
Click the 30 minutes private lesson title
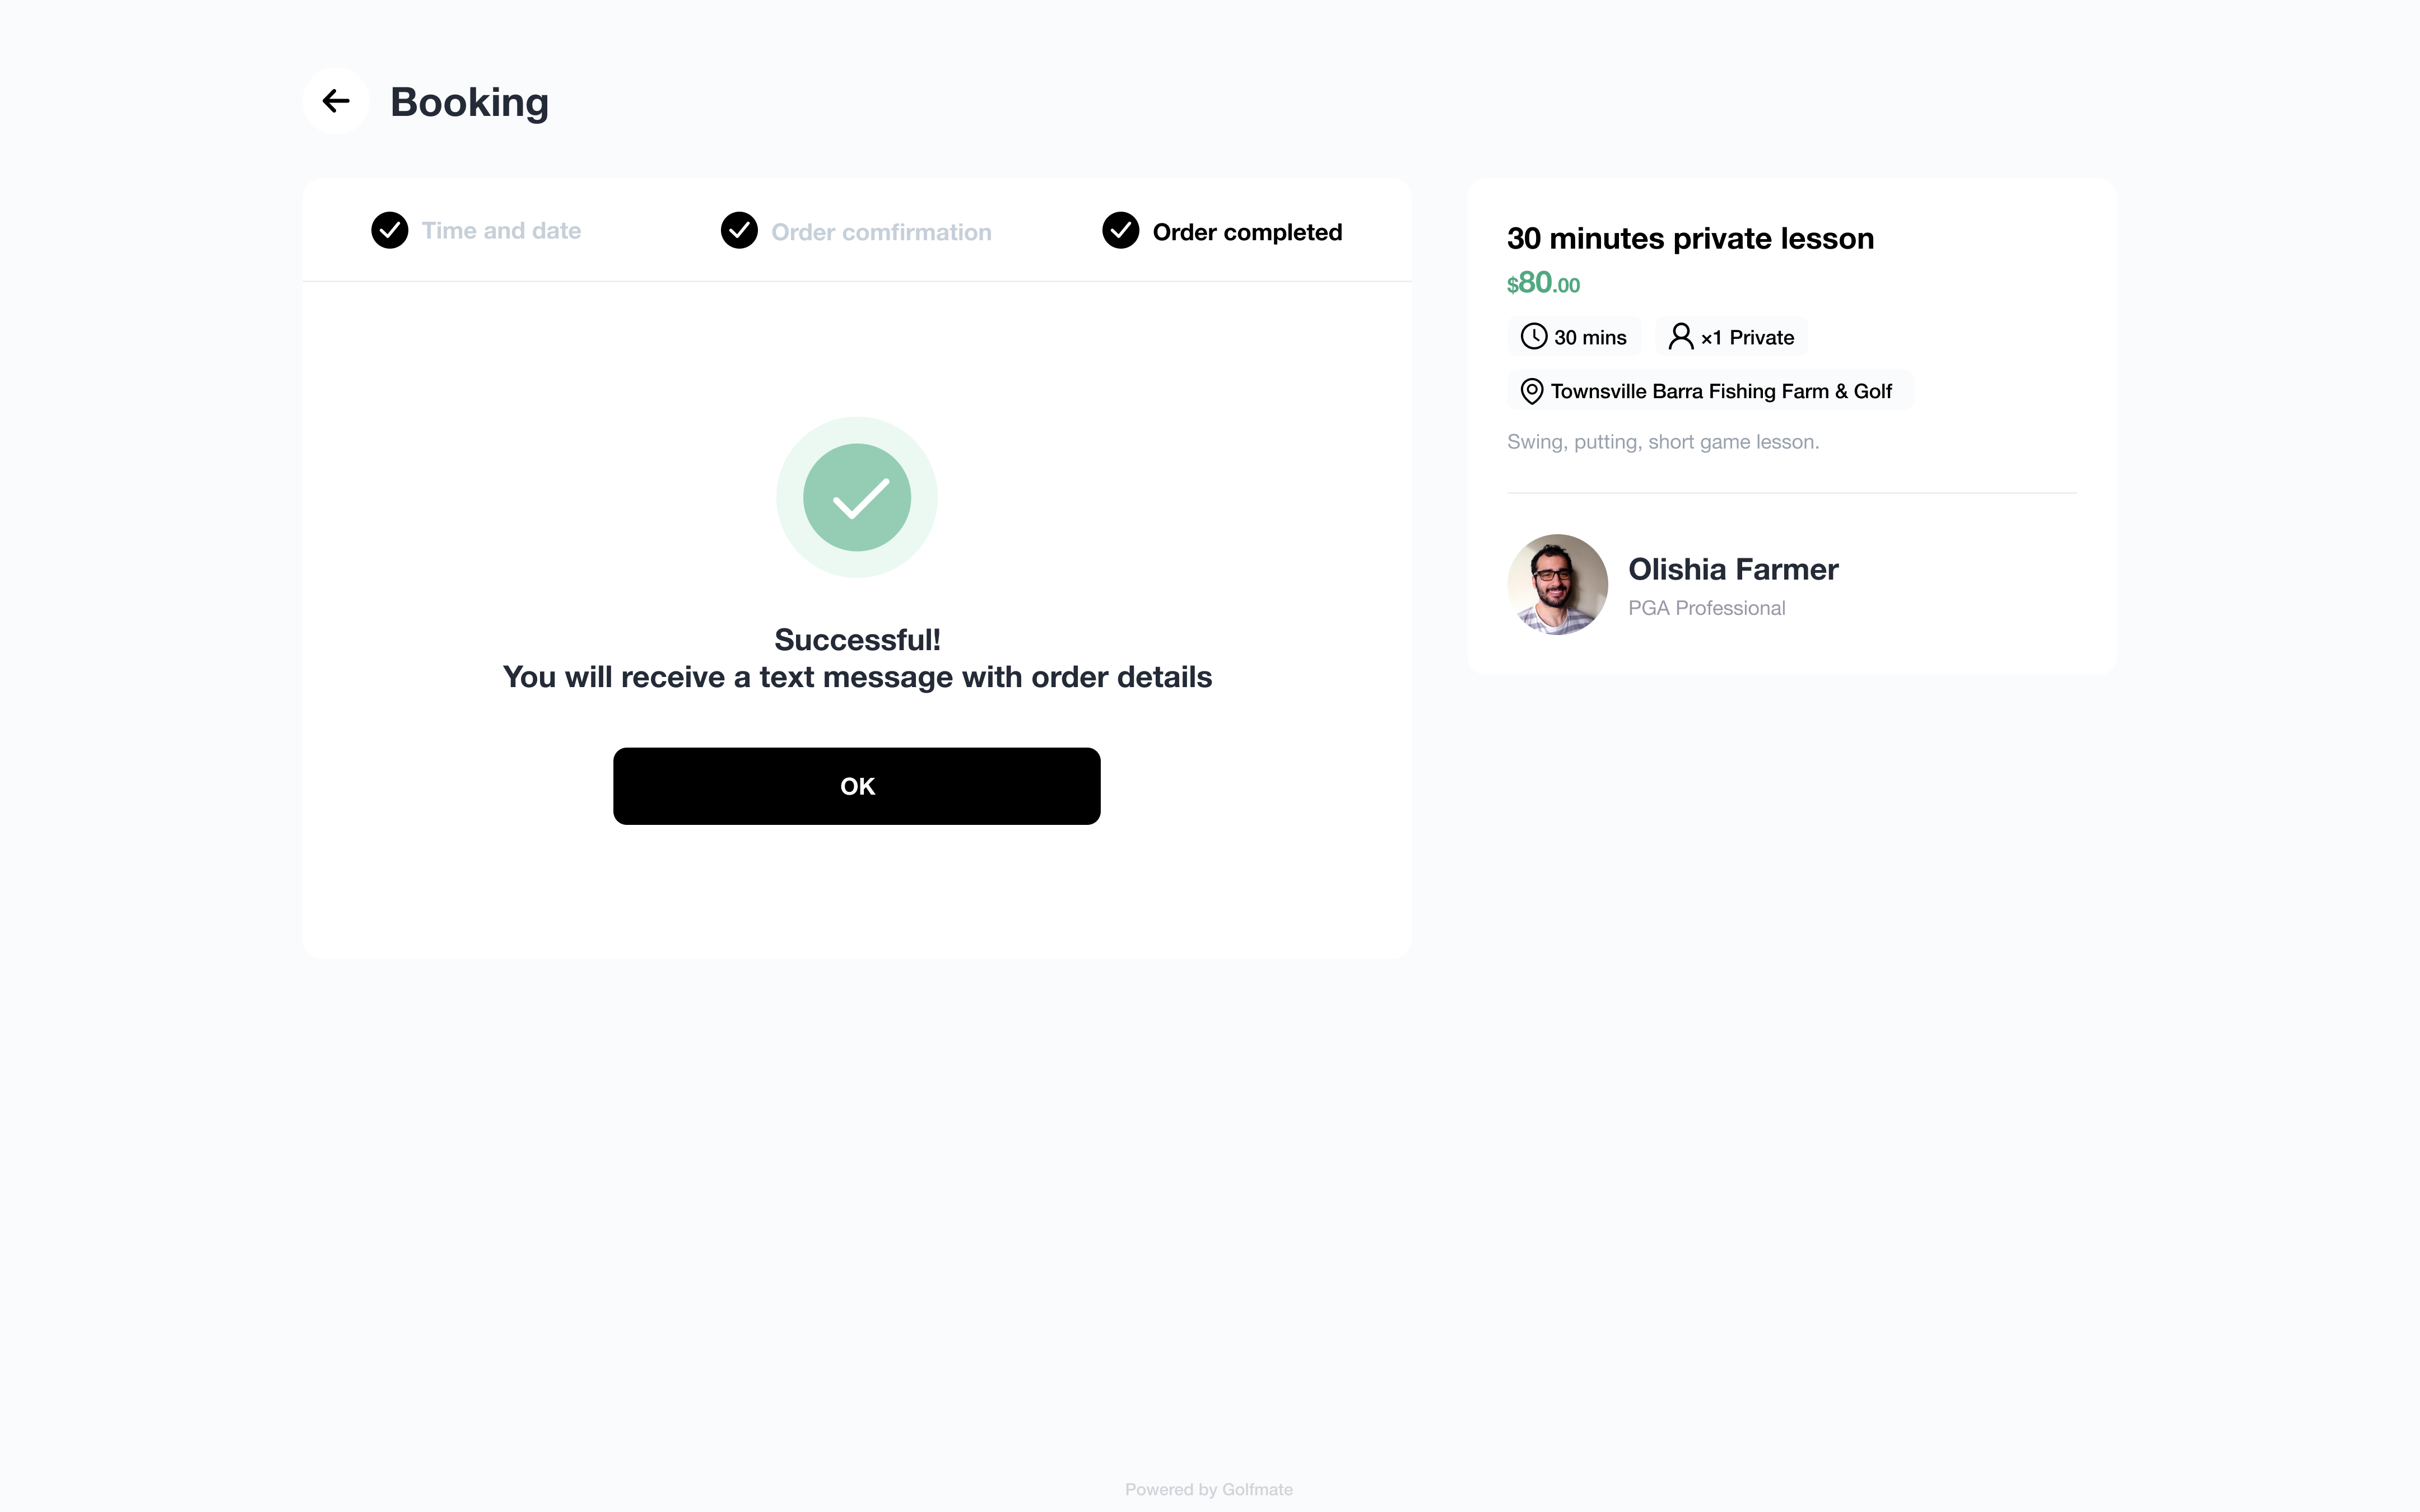[x=1690, y=238]
